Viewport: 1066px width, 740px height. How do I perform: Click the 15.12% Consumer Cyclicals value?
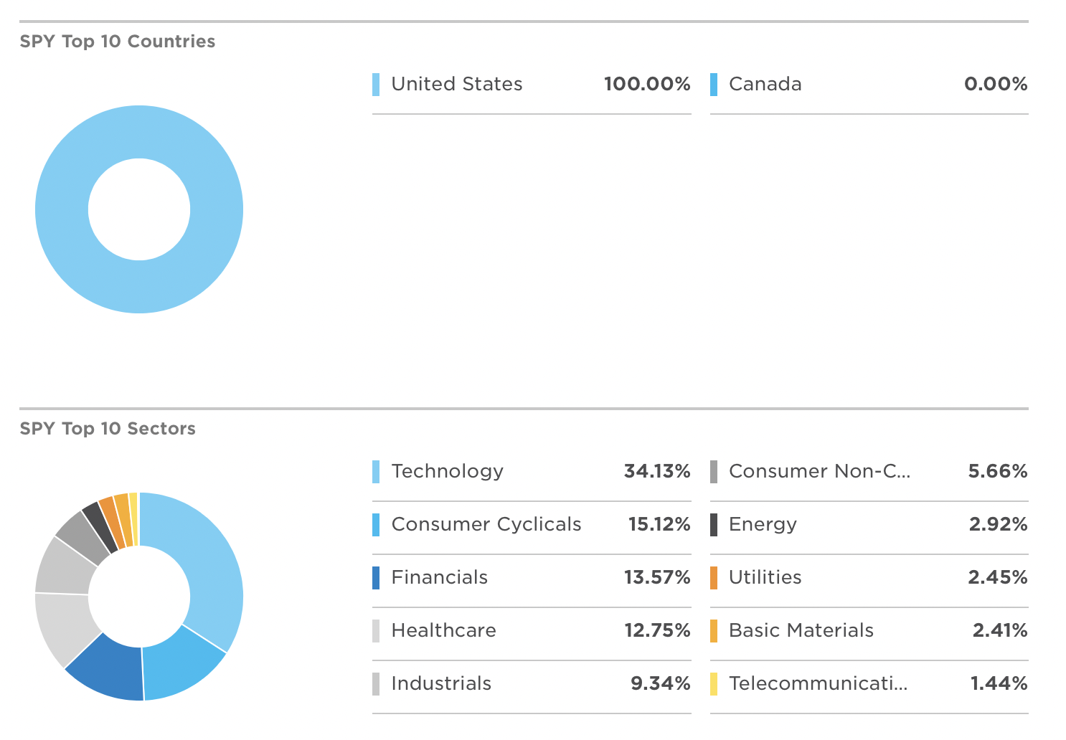tap(659, 524)
